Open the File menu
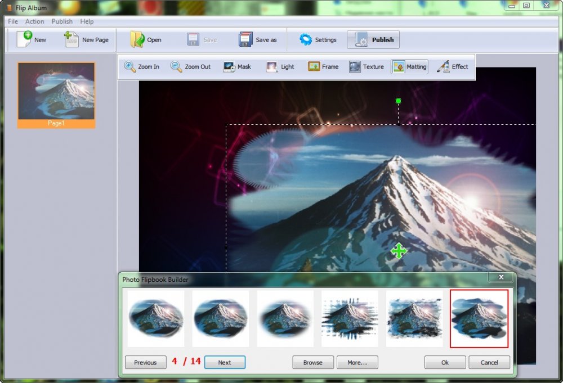The width and height of the screenshot is (563, 383). coord(13,21)
